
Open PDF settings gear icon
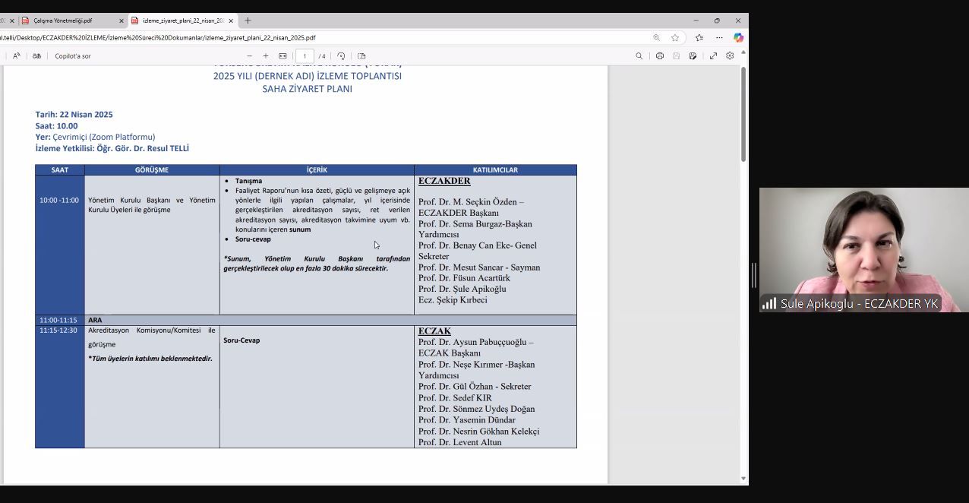(730, 56)
